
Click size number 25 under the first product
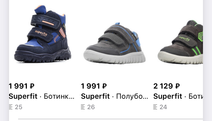[x=19, y=107]
